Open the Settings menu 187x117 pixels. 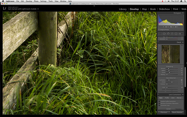point(43,1)
